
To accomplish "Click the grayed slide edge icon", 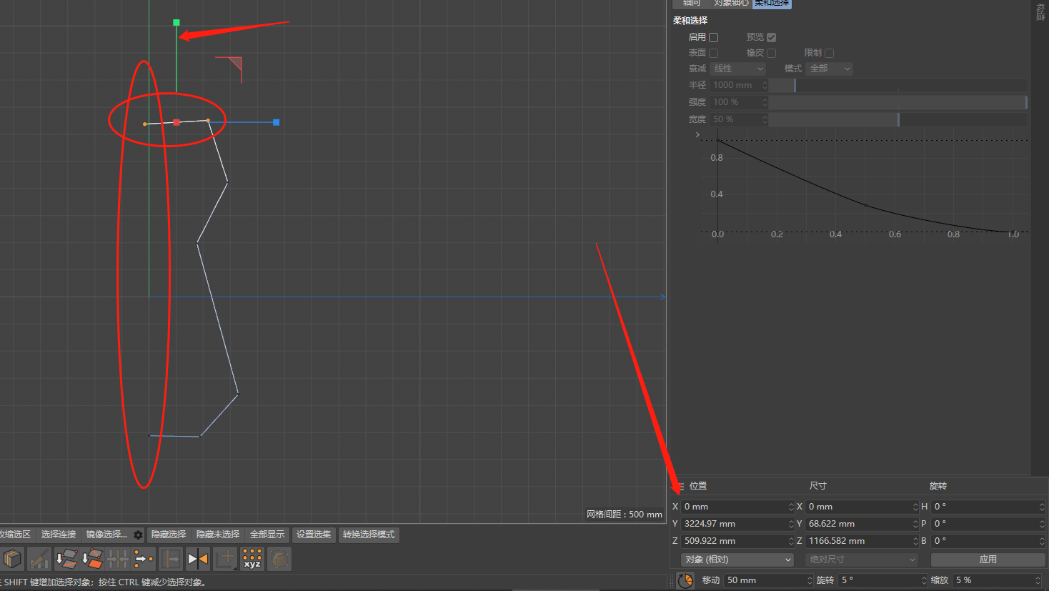I will click(x=171, y=559).
